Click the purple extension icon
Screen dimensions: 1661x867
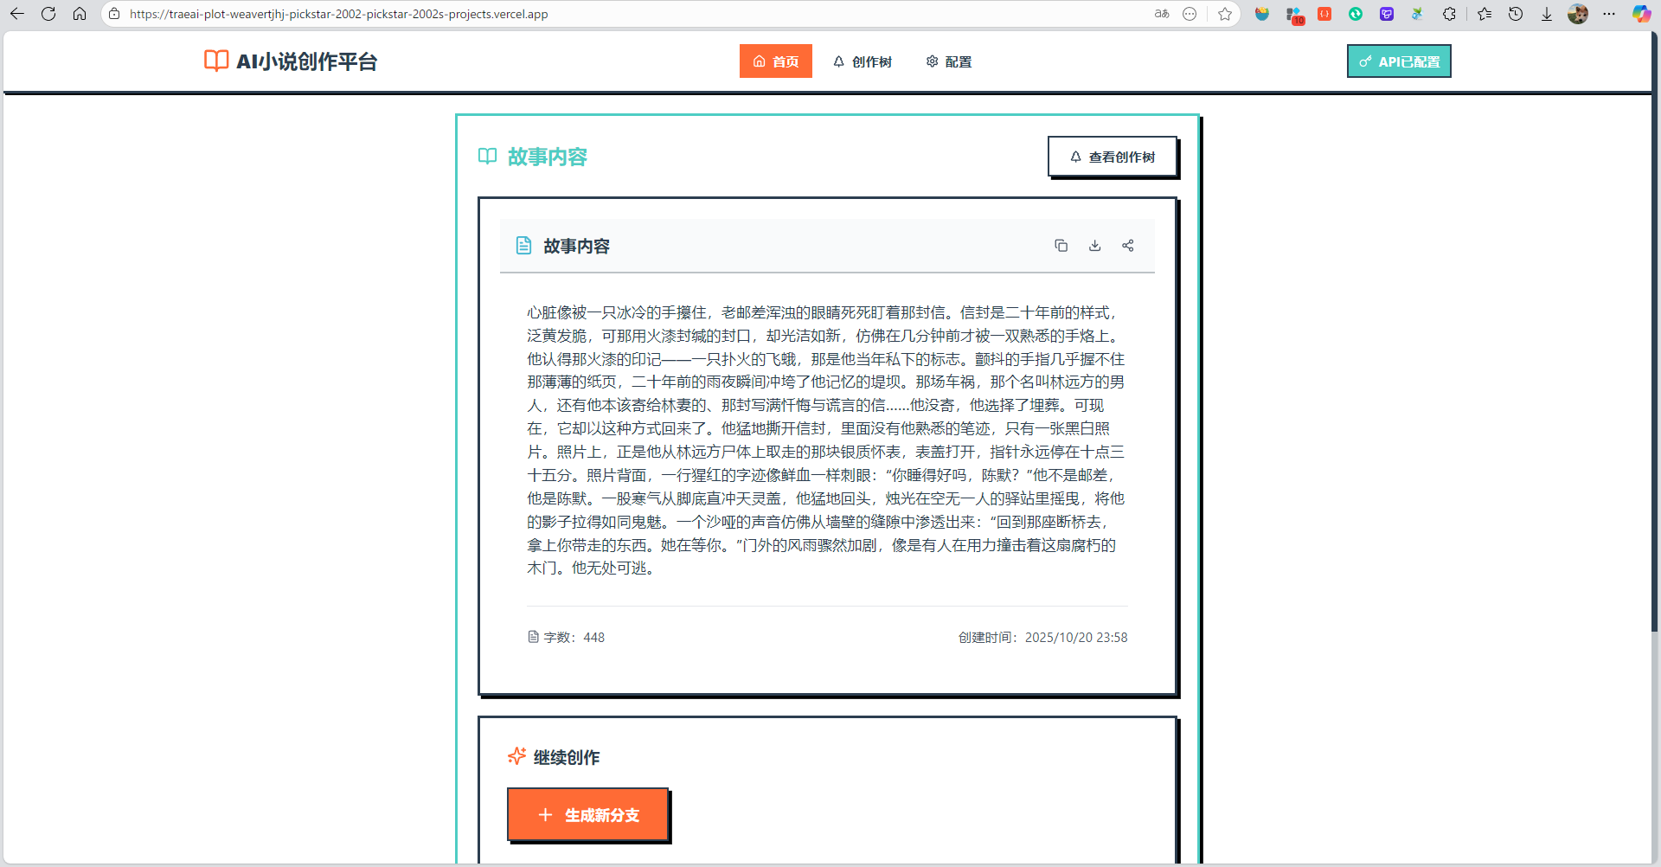1387,14
